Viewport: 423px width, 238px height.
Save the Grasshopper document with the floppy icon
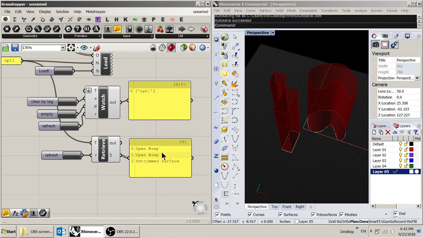[x=15, y=48]
